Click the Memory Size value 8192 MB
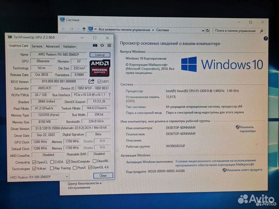279x209 pixels. point(45,122)
